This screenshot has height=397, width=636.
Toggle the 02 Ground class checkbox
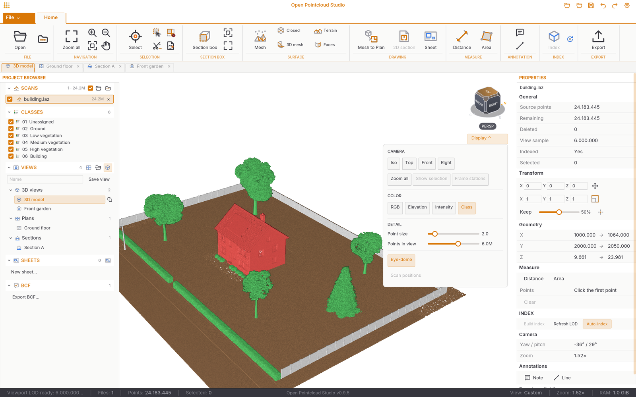pyautogui.click(x=11, y=129)
